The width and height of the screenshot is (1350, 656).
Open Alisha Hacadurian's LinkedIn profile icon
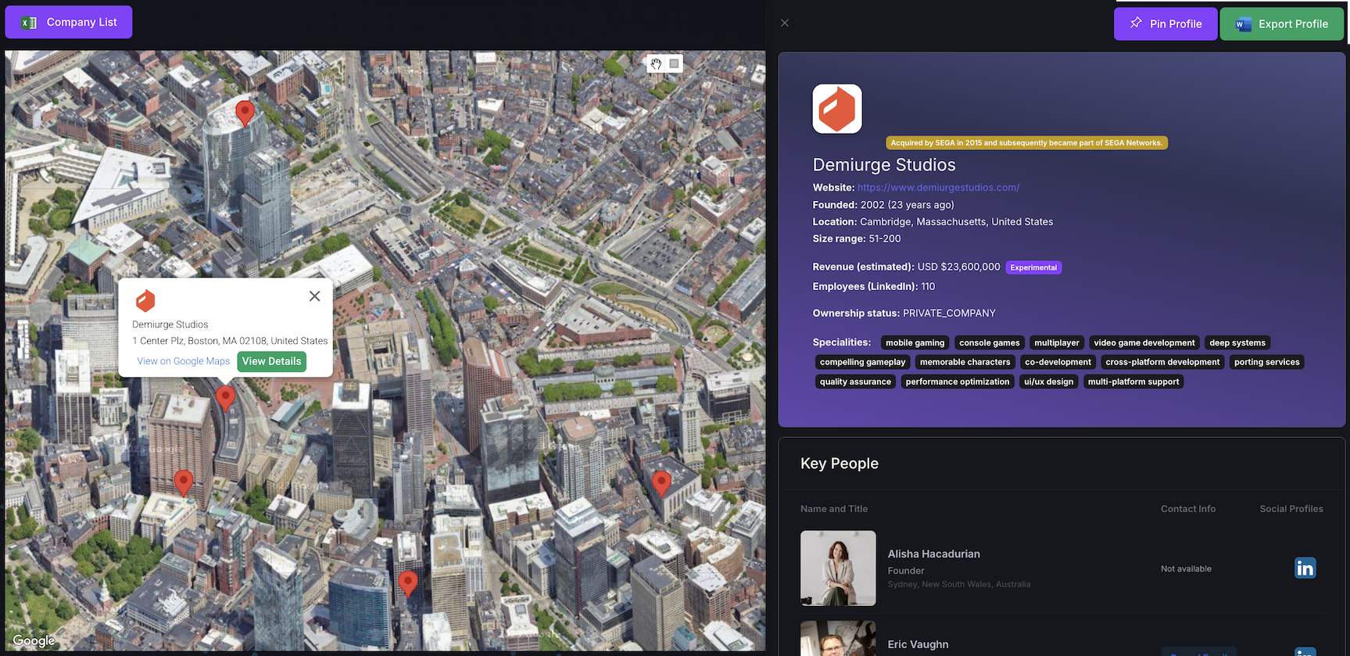coord(1305,568)
